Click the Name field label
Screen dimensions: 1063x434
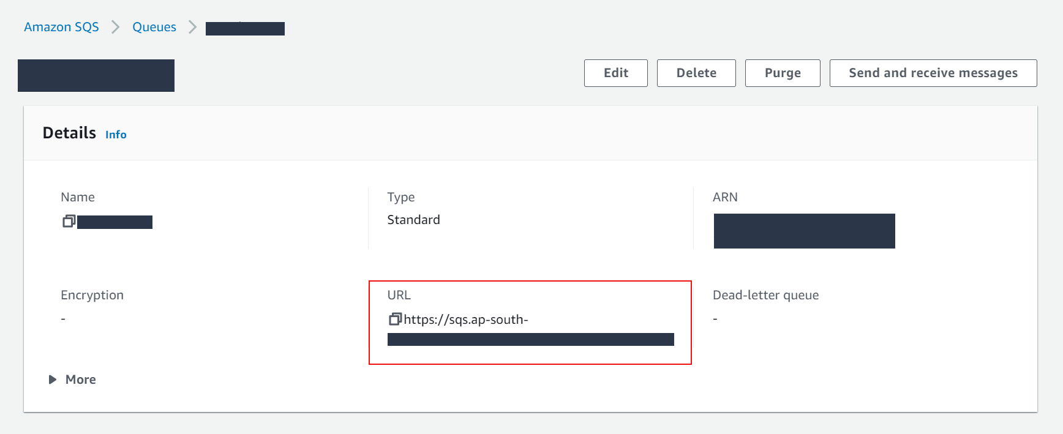pos(78,197)
